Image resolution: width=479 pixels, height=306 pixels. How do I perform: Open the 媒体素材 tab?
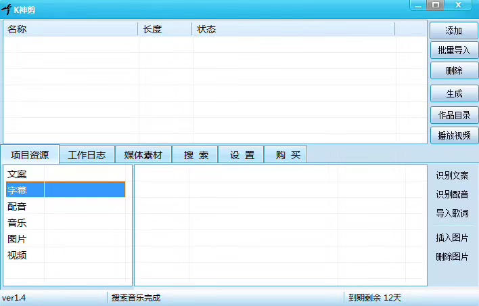(143, 155)
